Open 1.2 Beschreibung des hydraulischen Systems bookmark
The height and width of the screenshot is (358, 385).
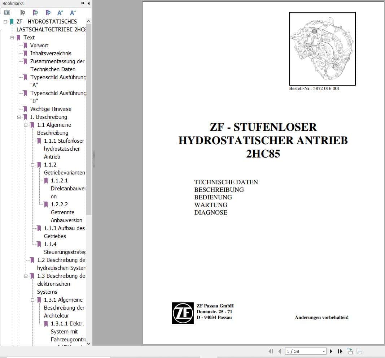coord(61,264)
